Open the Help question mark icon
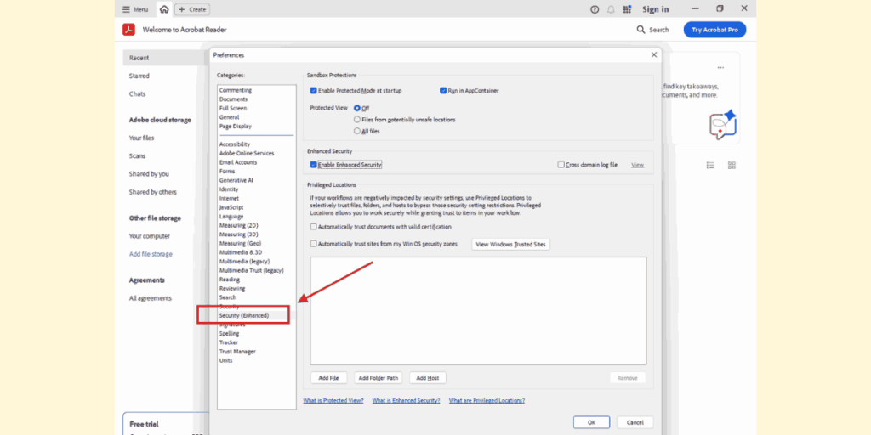 (x=595, y=9)
